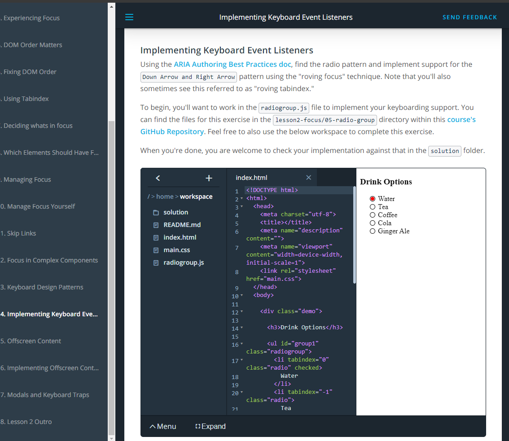
Task: Open the hamburger navigation menu
Action: click(x=129, y=17)
